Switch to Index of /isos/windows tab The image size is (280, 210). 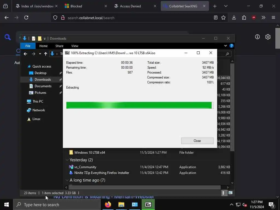pos(37,6)
